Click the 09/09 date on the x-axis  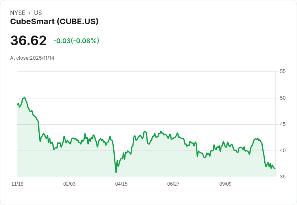226,184
